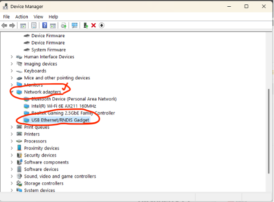This screenshot has width=274, height=202.
Task: Expand the Print queues node
Action: click(x=12, y=127)
